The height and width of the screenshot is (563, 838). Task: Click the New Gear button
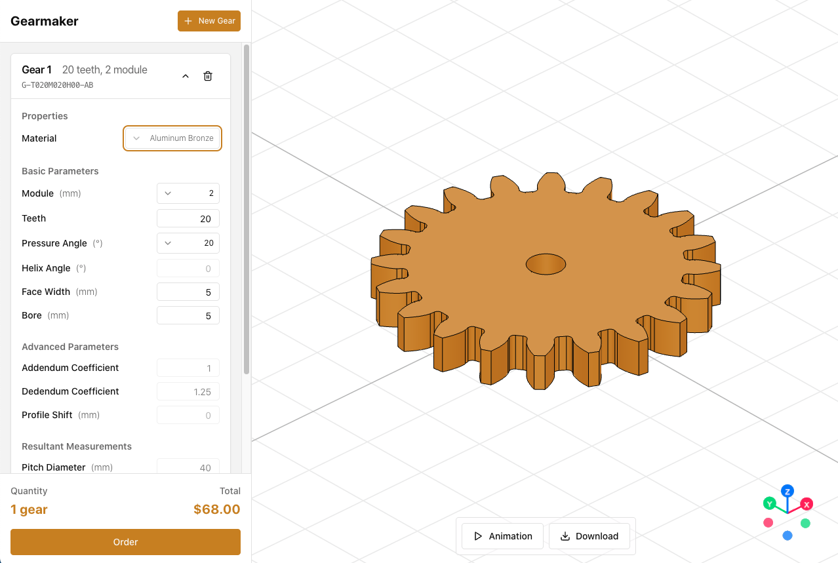[x=209, y=21]
